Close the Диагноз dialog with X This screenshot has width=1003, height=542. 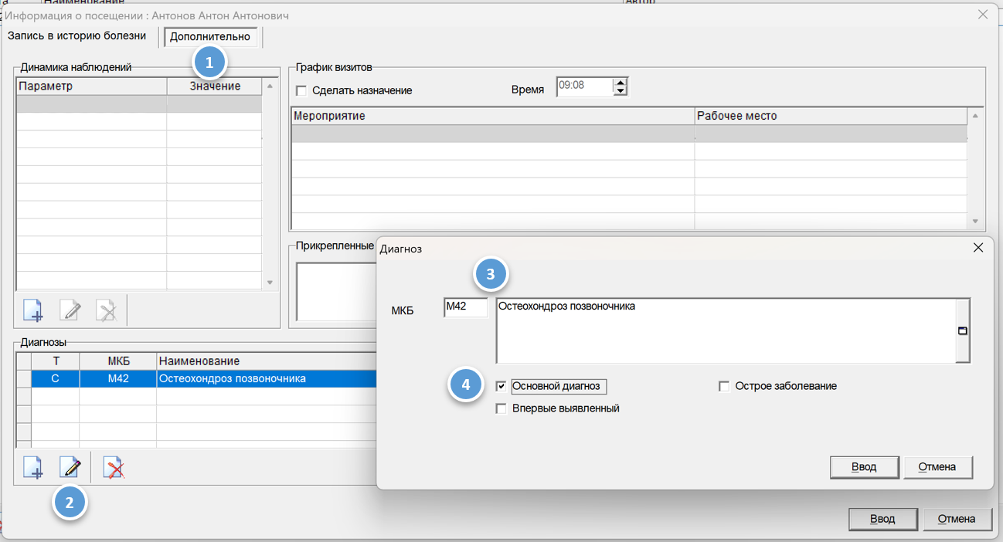977,248
